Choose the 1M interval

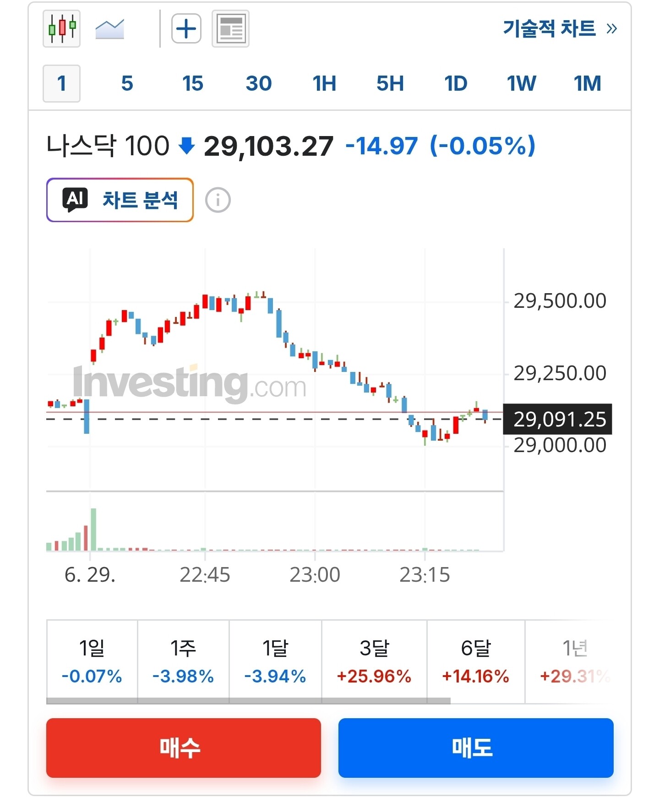point(587,83)
